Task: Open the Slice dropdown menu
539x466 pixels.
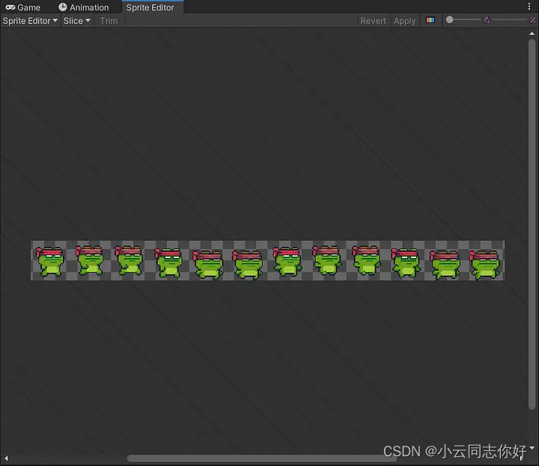Action: coord(77,21)
